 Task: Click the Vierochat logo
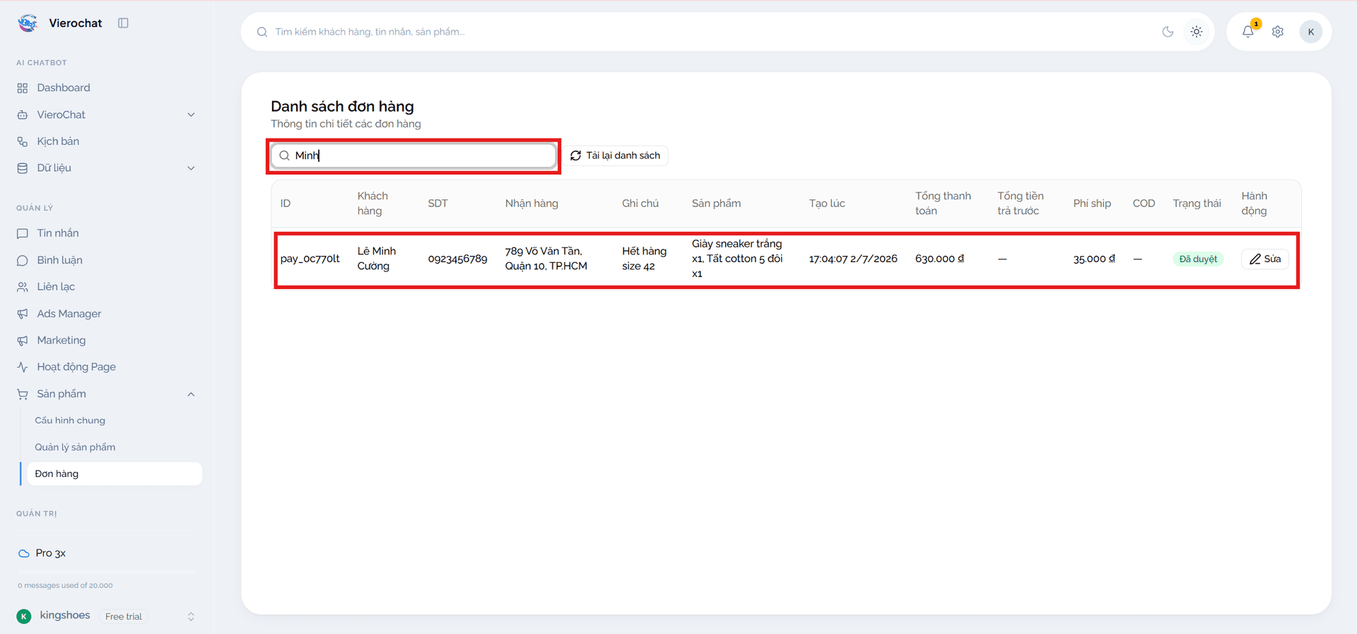click(28, 23)
